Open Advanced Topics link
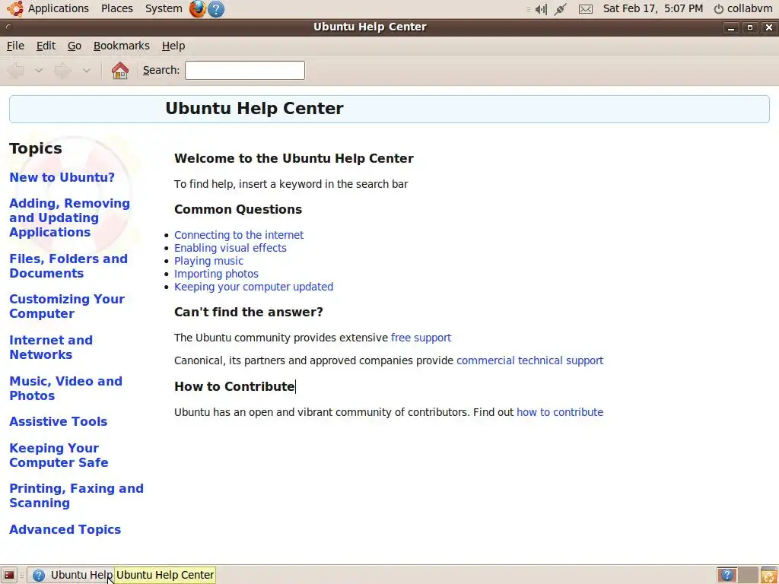Image resolution: width=779 pixels, height=584 pixels. [x=65, y=529]
